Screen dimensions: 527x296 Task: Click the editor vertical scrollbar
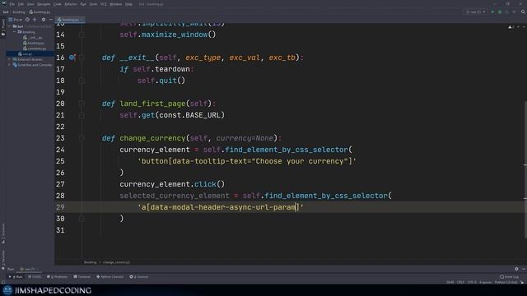click(x=525, y=169)
